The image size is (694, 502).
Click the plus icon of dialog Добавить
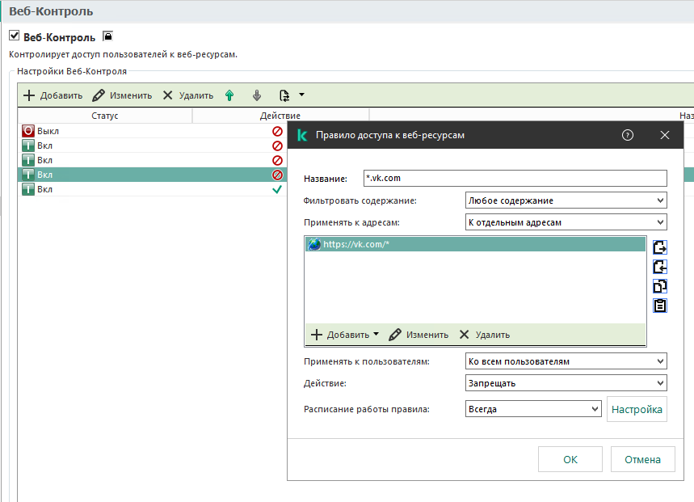tap(317, 335)
